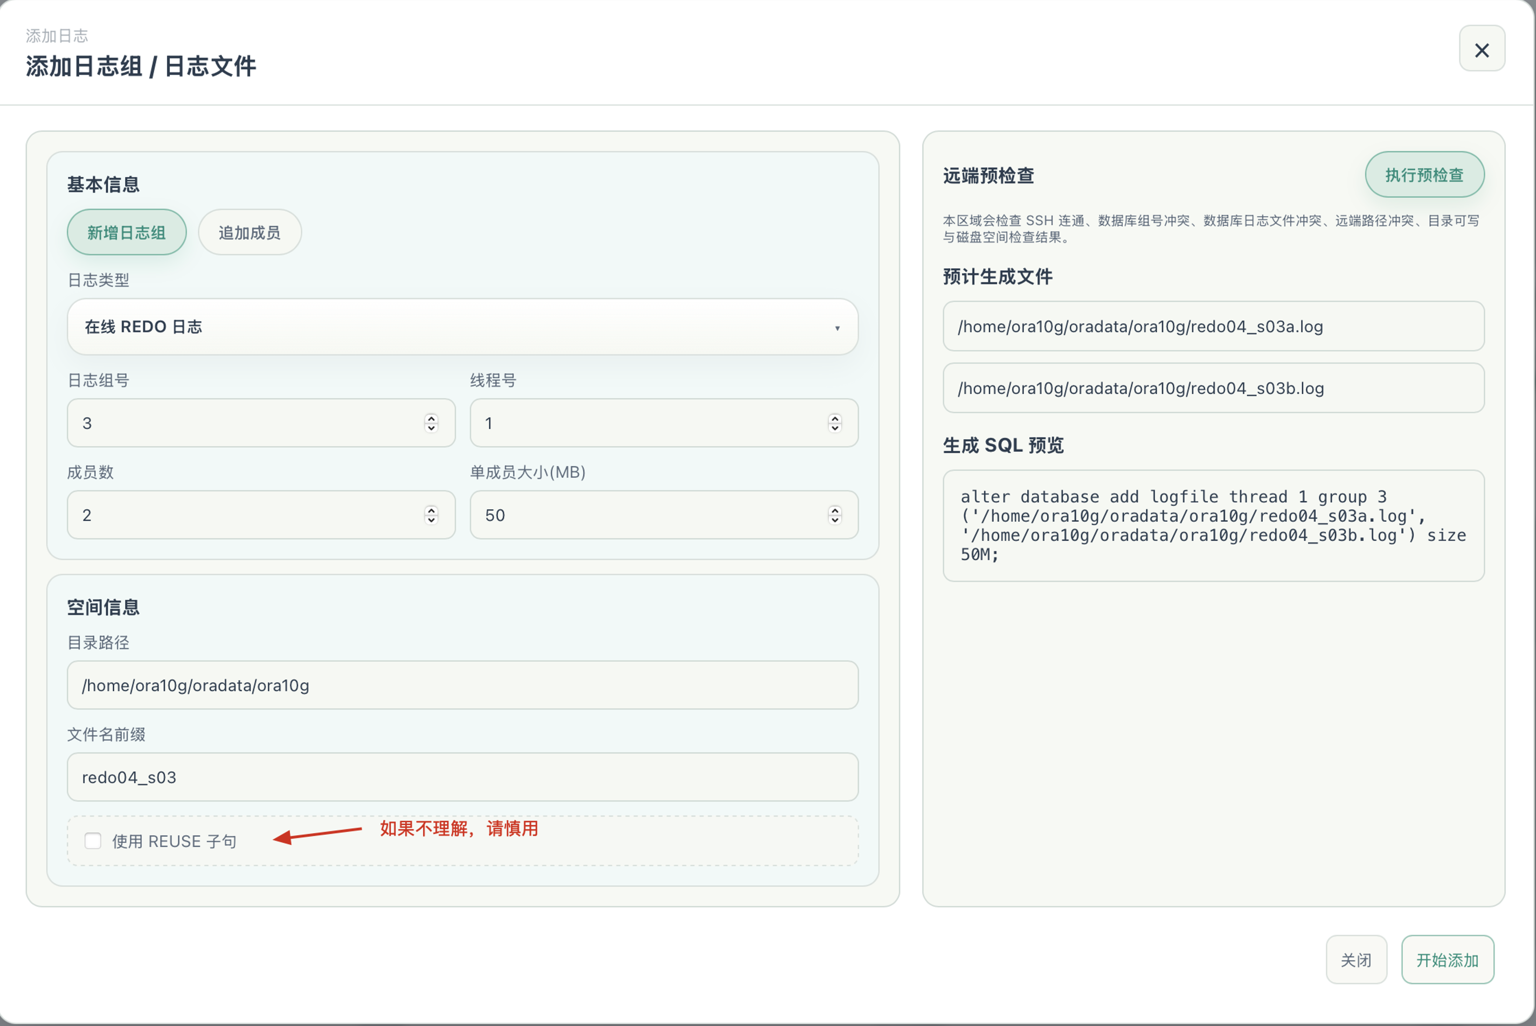Switch to 追加成员 mode
The height and width of the screenshot is (1026, 1536).
[250, 232]
